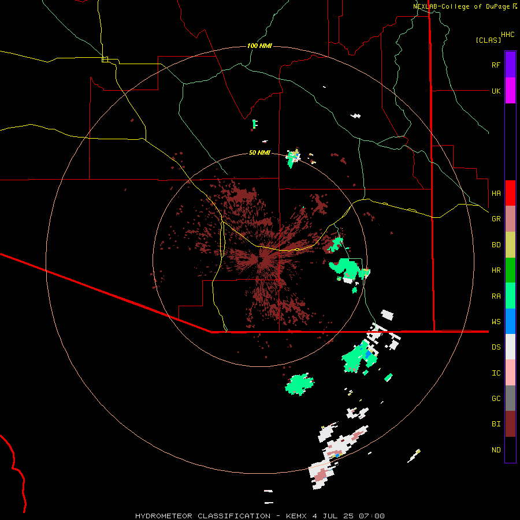
Task: Select the GR legend color block
Action: (510, 219)
